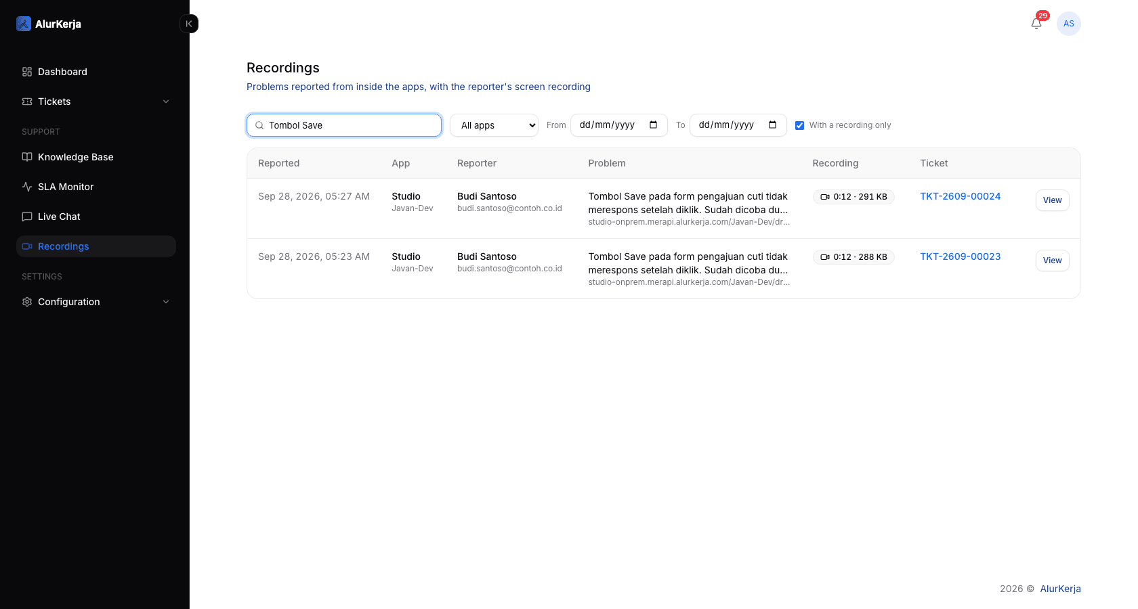
Task: Click the Recordings page heading
Action: 283,68
